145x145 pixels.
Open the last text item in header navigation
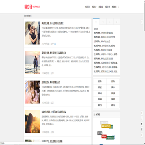pos(114,7)
